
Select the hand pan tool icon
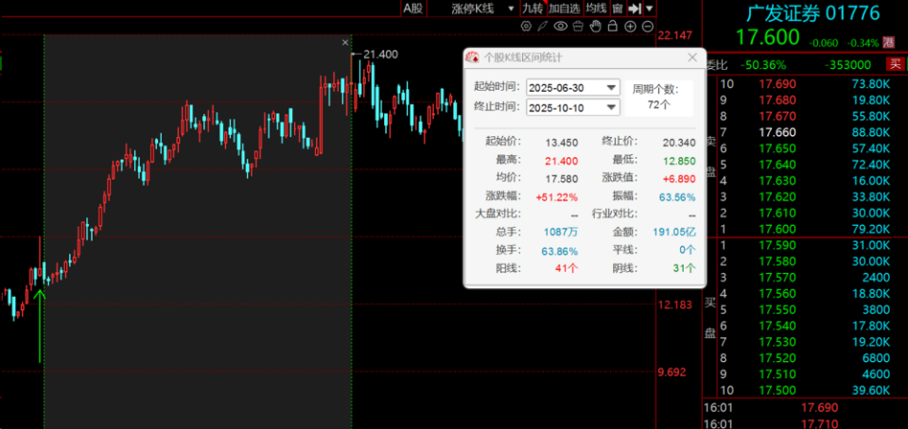pos(595,26)
